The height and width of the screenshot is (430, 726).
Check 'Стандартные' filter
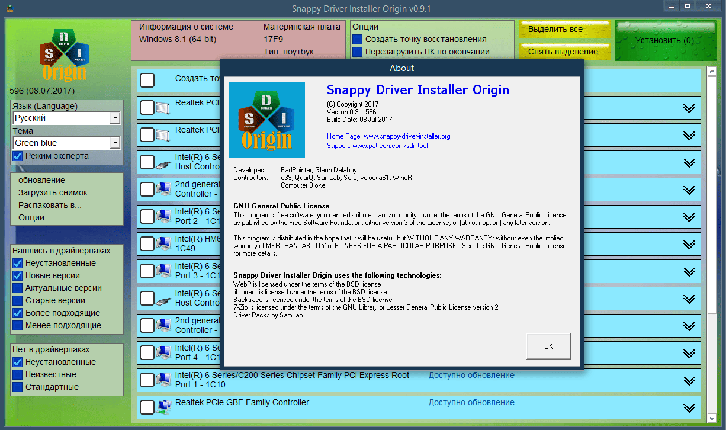18,387
